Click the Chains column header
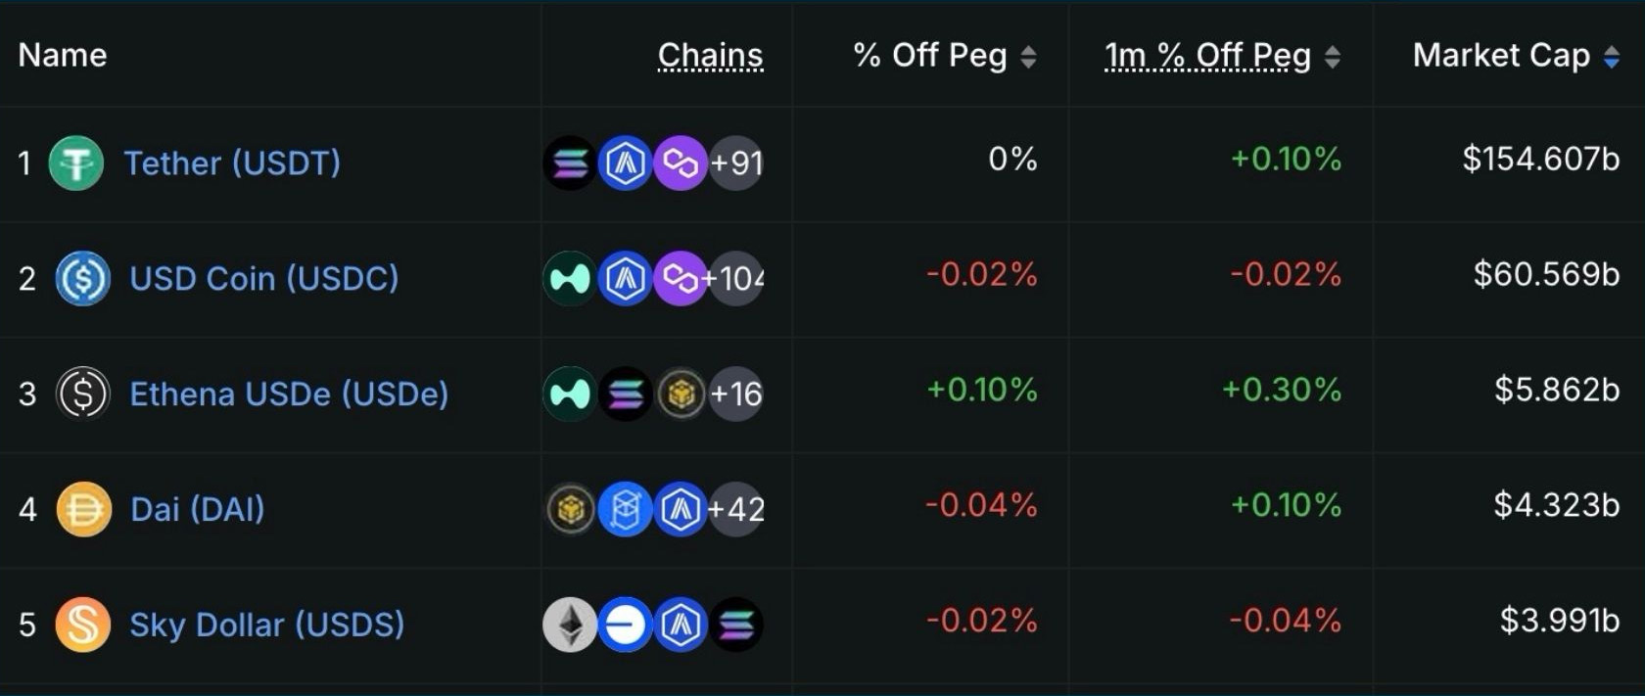Viewport: 1645px width, 696px height. pyautogui.click(x=710, y=56)
